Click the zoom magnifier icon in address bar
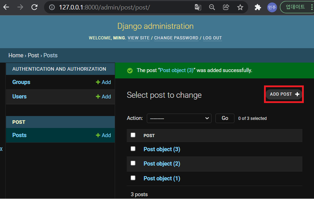This screenshot has width=314, height=199. (x=212, y=7)
